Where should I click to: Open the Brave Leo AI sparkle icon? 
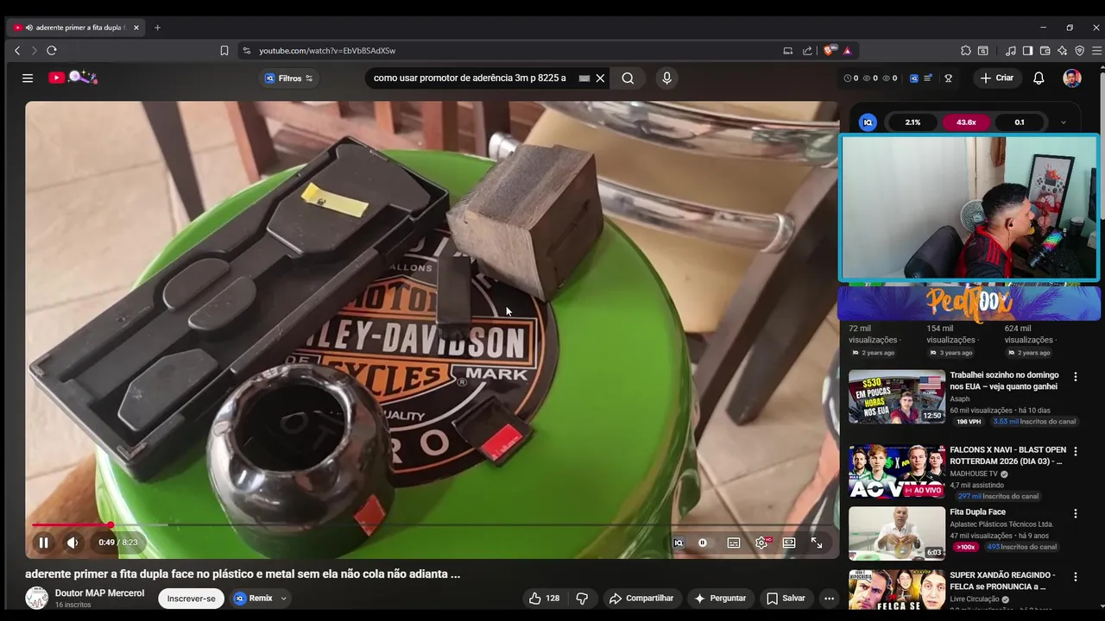click(1062, 51)
